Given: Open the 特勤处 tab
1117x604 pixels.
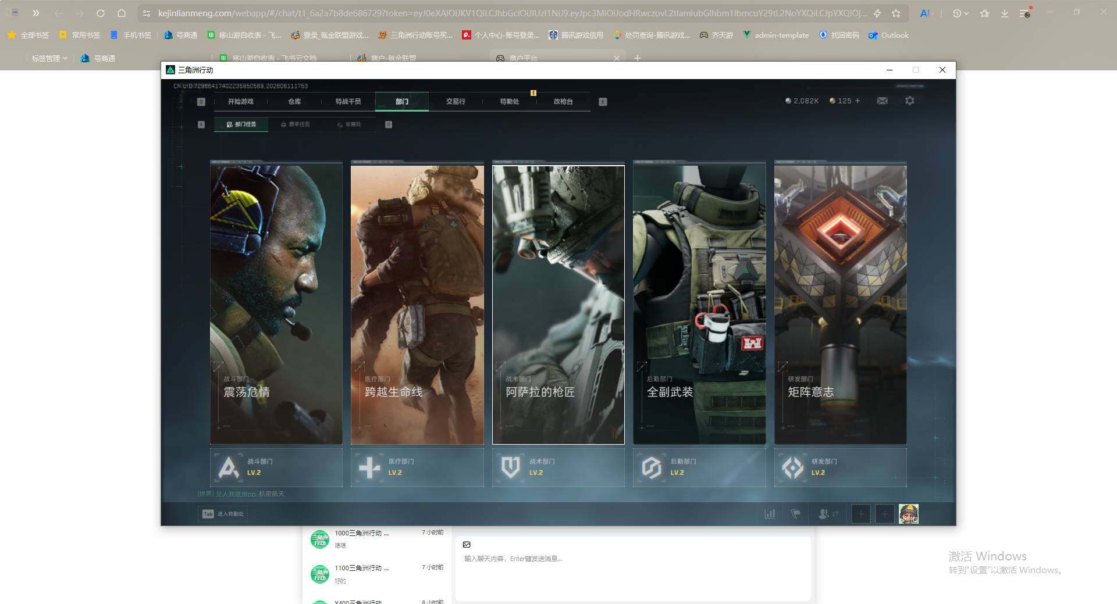Looking at the screenshot, I should [510, 101].
